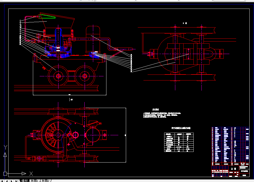Click the title block parts list

(x=230, y=146)
